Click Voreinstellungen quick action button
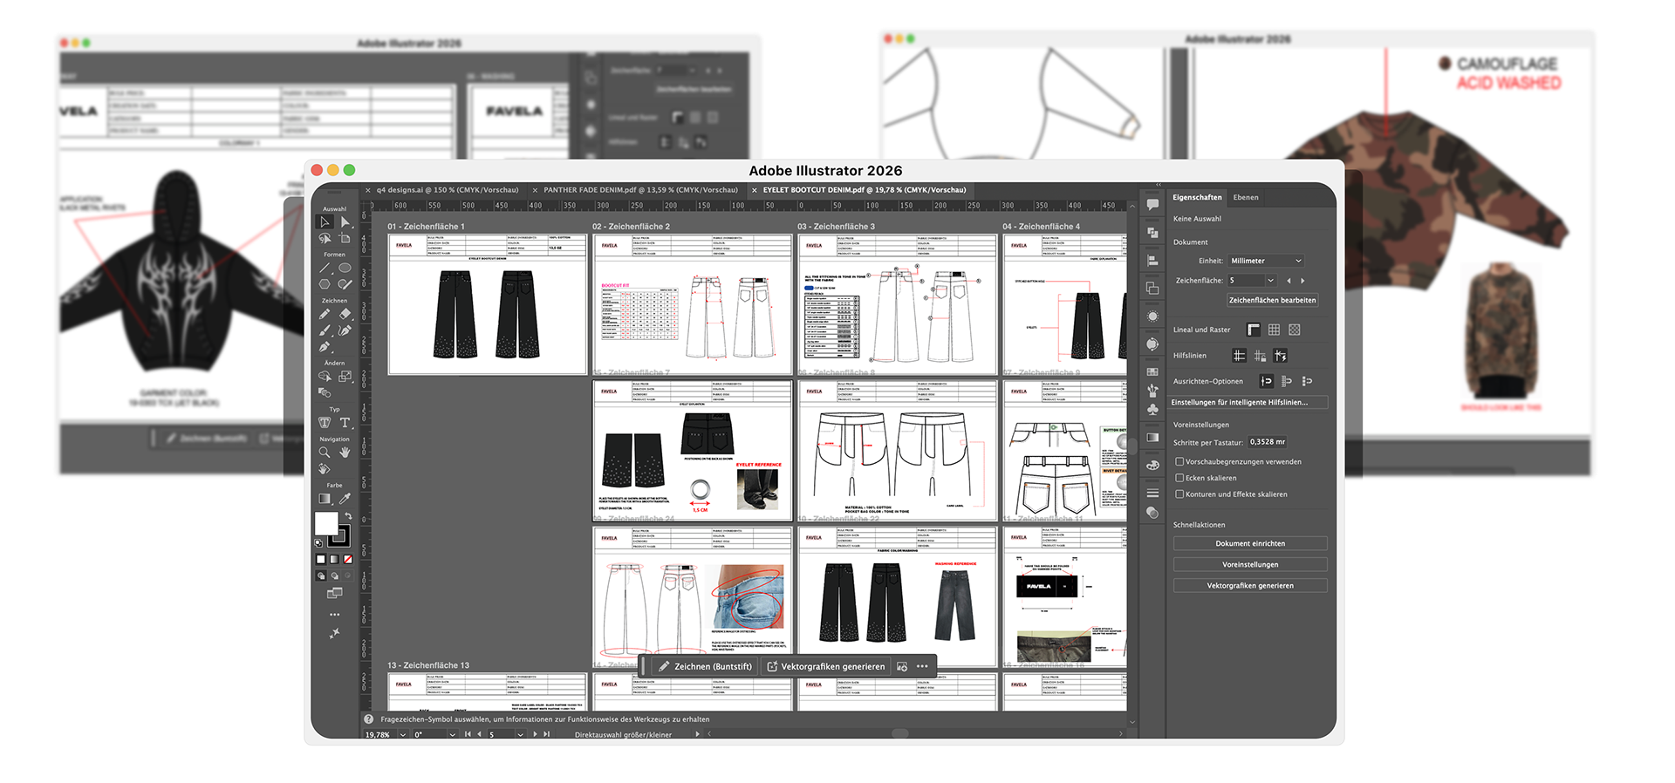This screenshot has height=783, width=1675. tap(1250, 564)
